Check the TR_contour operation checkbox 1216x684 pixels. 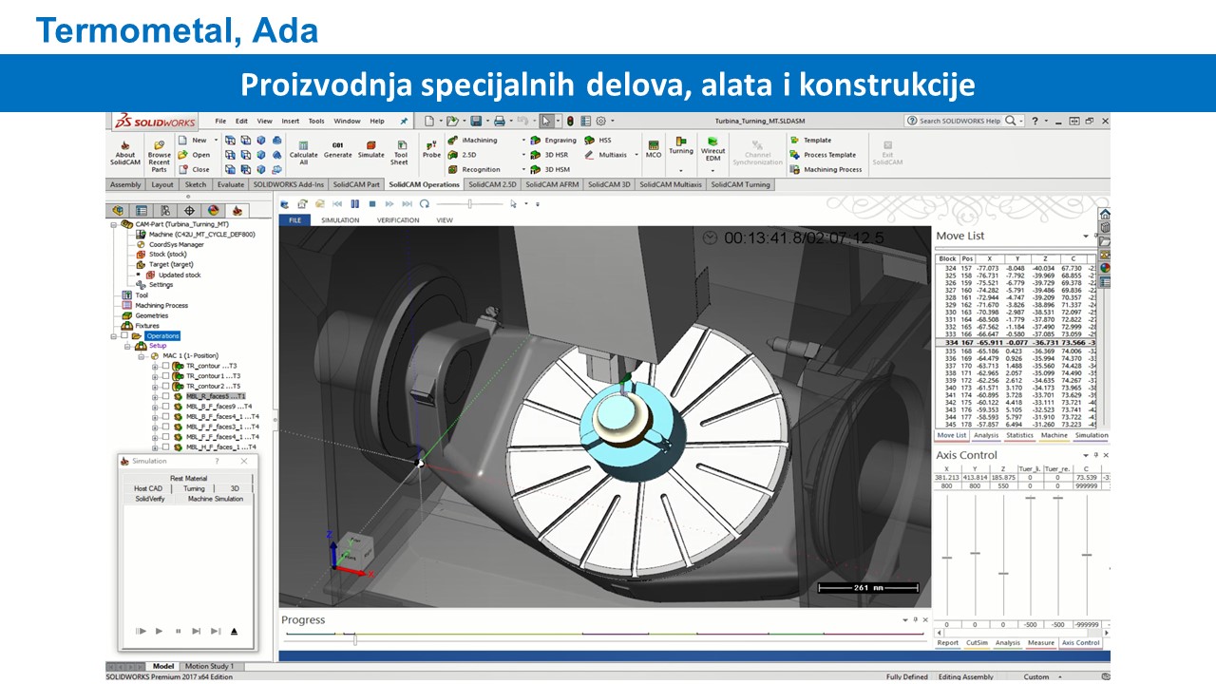(166, 366)
